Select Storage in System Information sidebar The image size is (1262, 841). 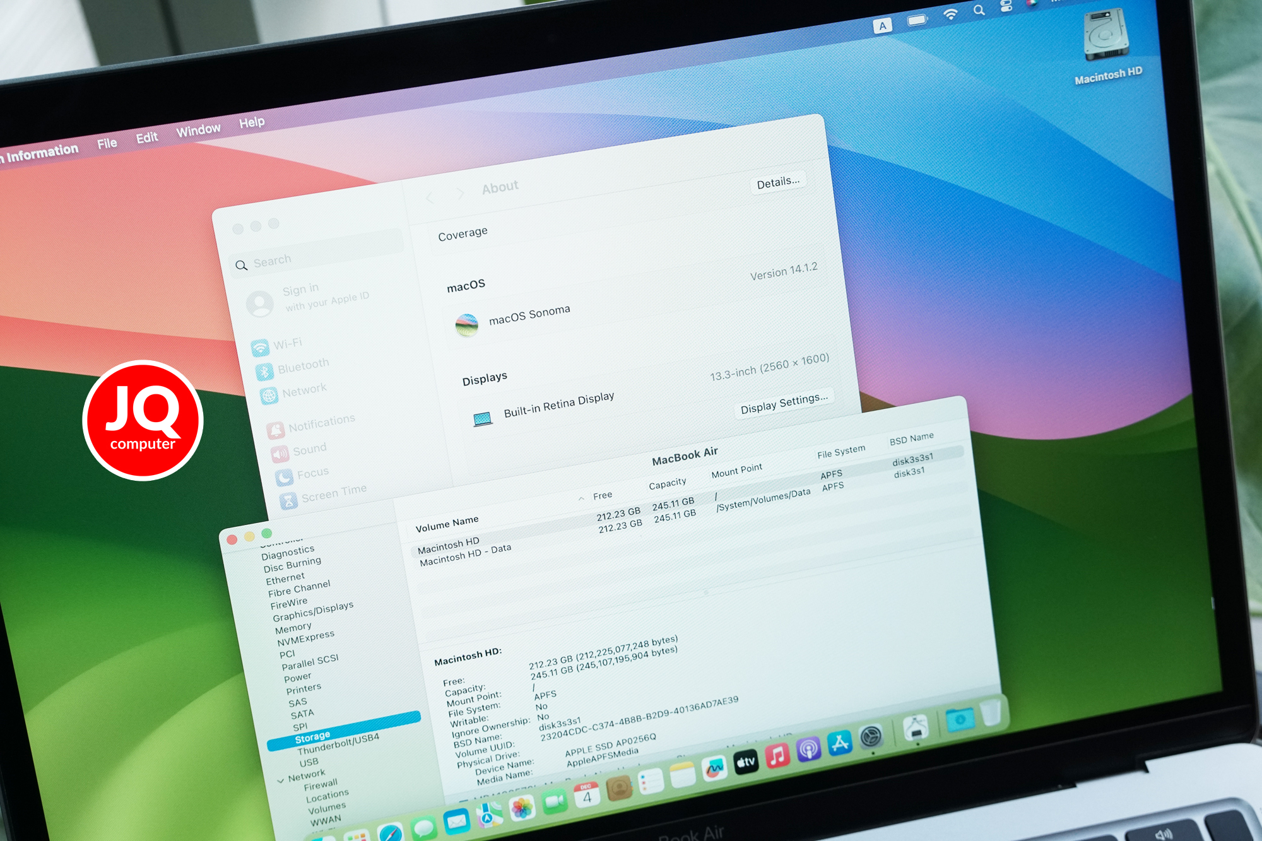[344, 731]
